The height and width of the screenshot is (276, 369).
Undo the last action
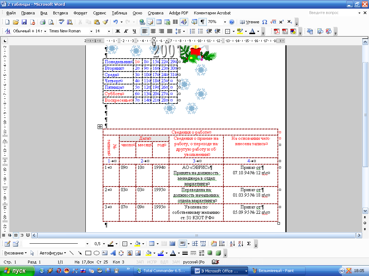(x=116, y=22)
